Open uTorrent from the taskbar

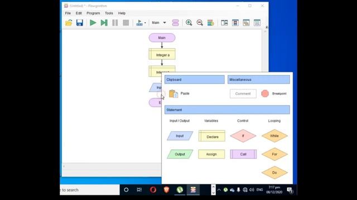[180, 190]
